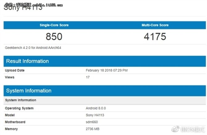207x135 pixels.
Task: Select the Single-Core Score header
Action: (x=54, y=25)
